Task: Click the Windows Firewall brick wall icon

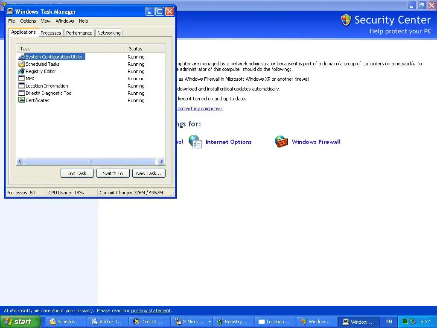Action: click(281, 141)
